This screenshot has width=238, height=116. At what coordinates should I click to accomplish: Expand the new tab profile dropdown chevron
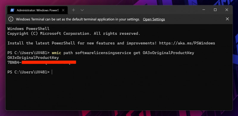[82, 10]
